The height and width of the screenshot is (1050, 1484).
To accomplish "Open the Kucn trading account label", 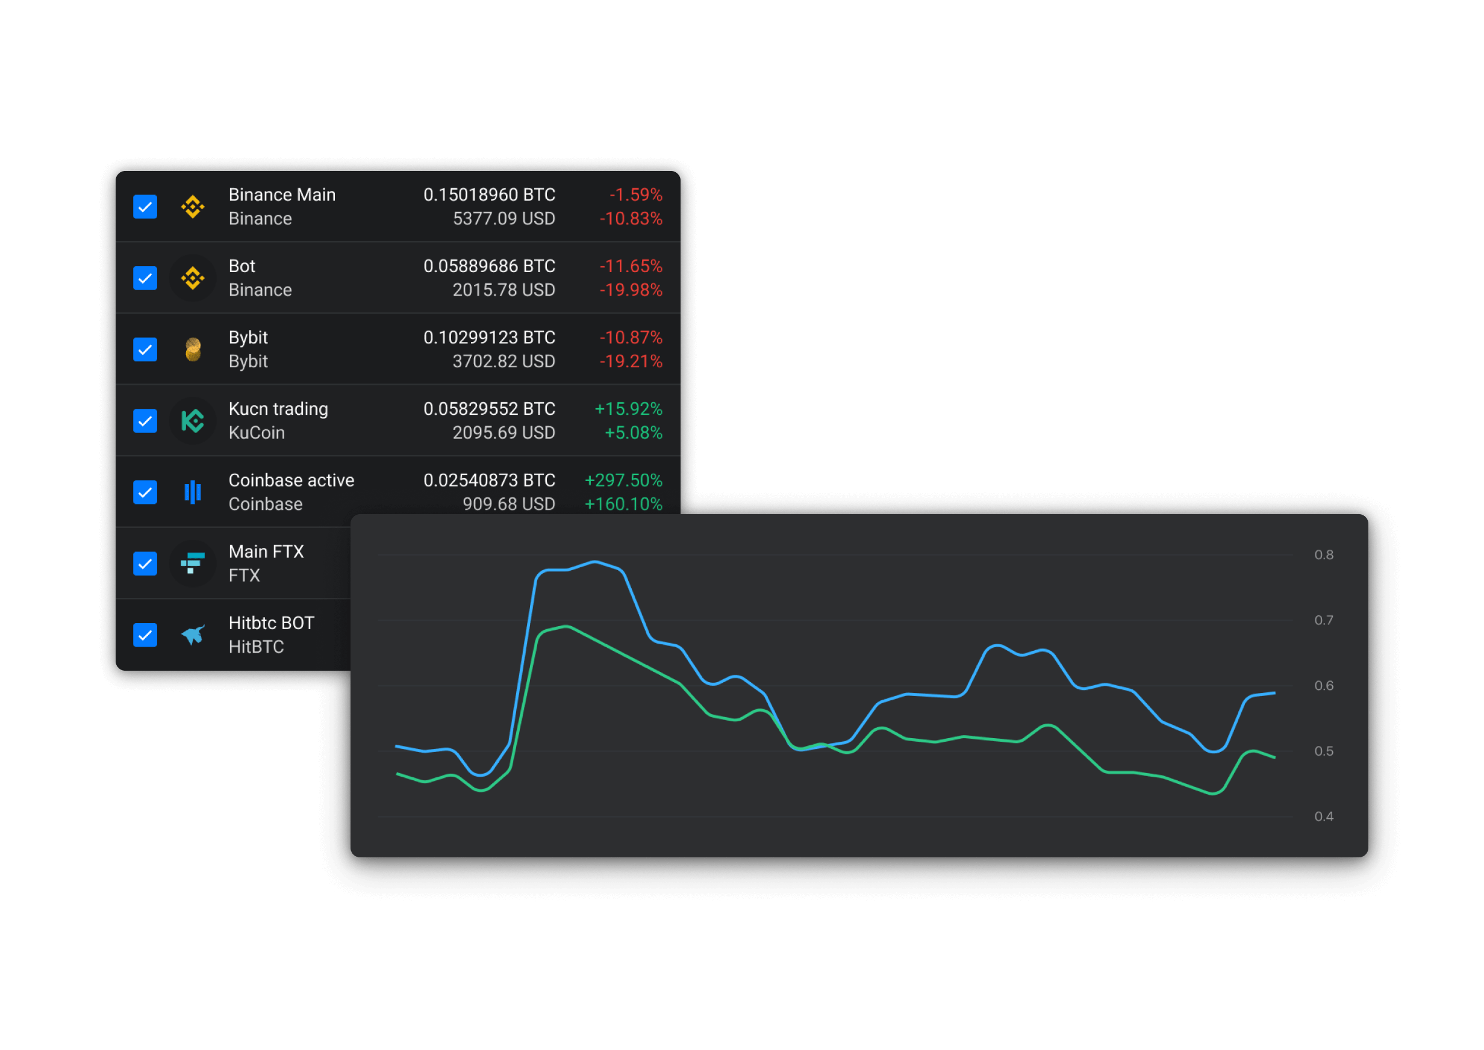I will 278,409.
